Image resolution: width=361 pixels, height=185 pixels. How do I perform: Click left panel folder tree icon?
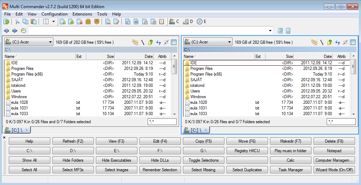click(x=135, y=42)
